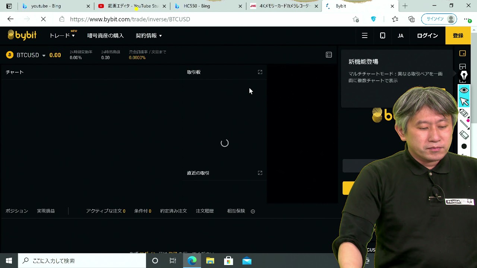The height and width of the screenshot is (268, 477).
Task: Open browser Collections icon
Action: (x=411, y=19)
